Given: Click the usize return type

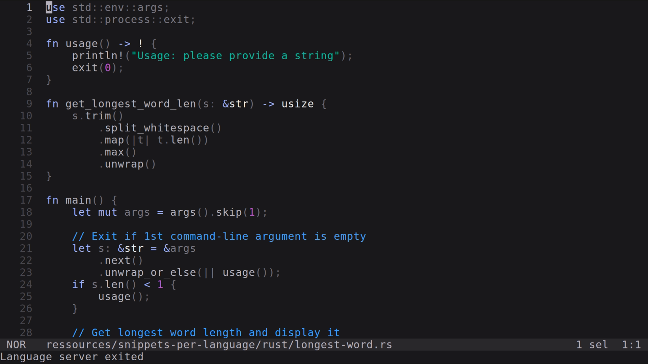Looking at the screenshot, I should pos(297,104).
